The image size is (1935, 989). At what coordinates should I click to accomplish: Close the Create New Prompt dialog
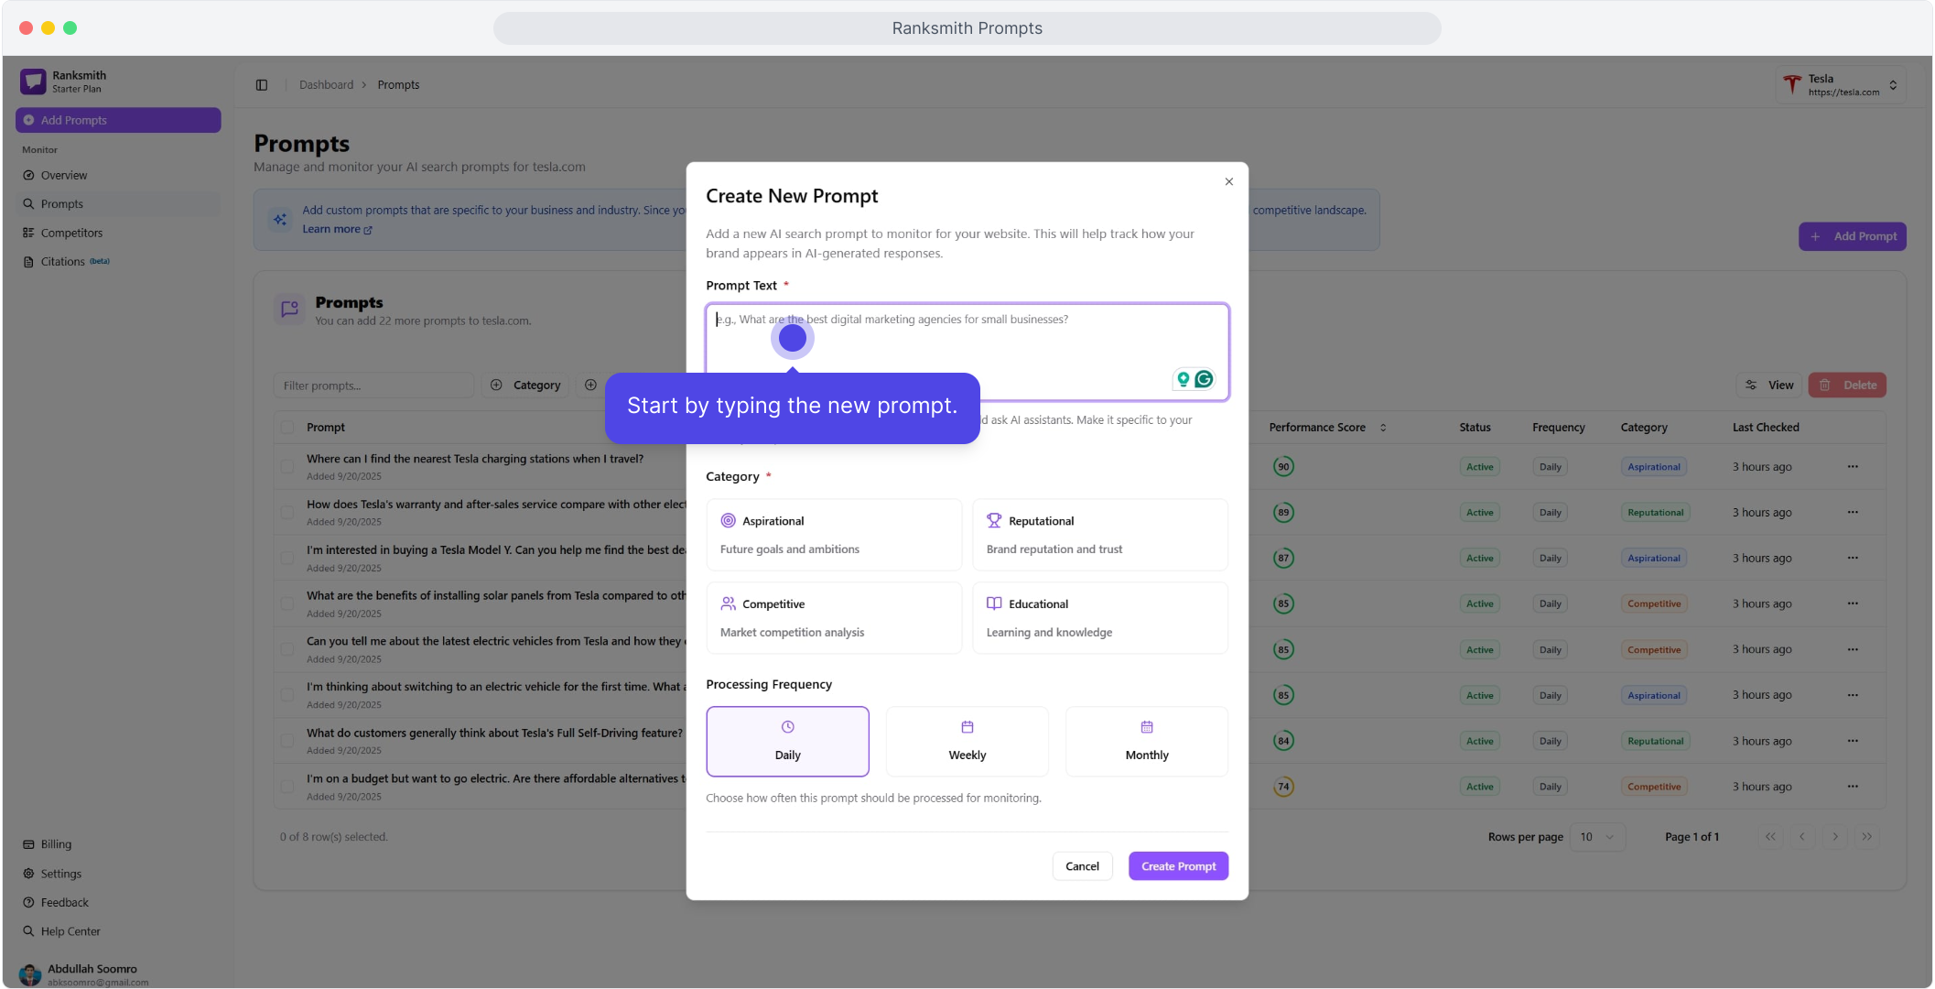(1228, 181)
